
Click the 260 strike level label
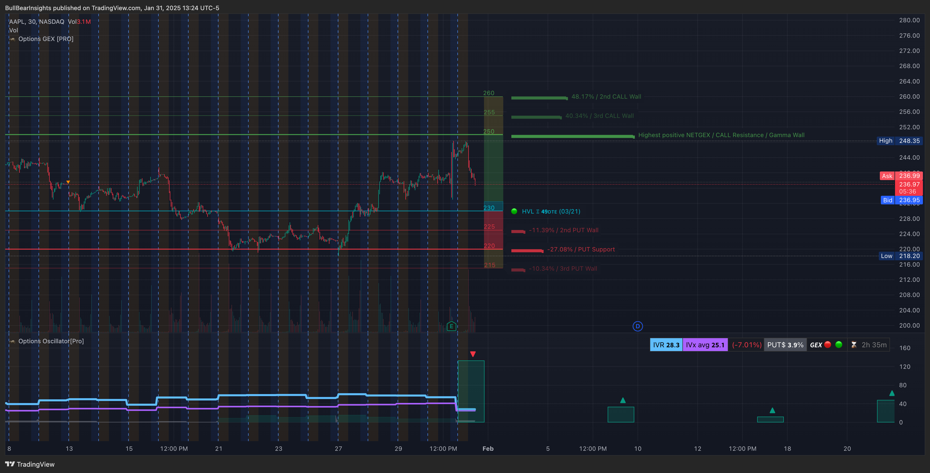pyautogui.click(x=489, y=93)
